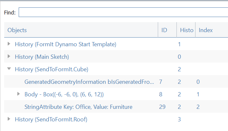Click ID cell 29 in StringAttribute row
The width and height of the screenshot is (228, 131).
tap(162, 107)
